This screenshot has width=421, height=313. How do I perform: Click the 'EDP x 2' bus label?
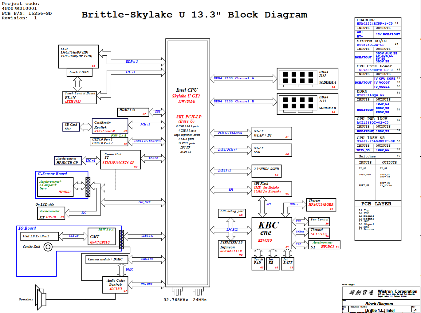click(132, 61)
